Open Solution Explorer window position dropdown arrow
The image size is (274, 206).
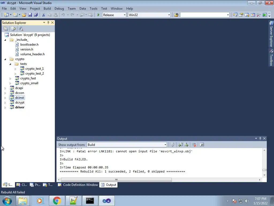click(x=44, y=23)
